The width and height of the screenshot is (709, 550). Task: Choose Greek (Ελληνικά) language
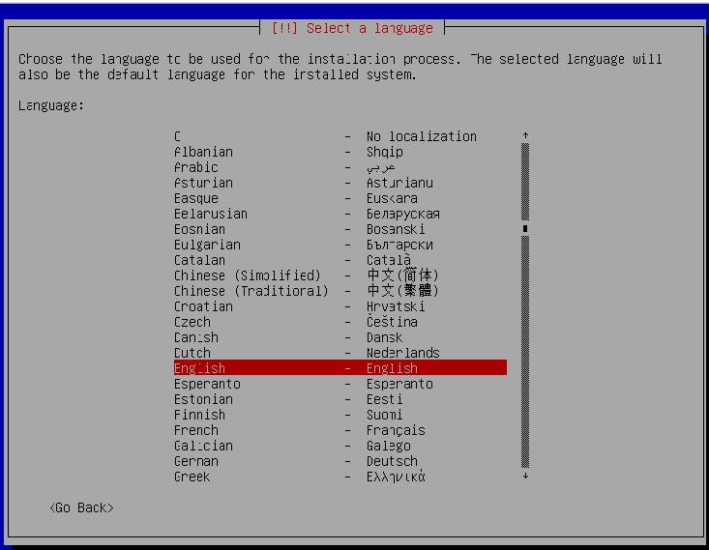pyautogui.click(x=340, y=477)
